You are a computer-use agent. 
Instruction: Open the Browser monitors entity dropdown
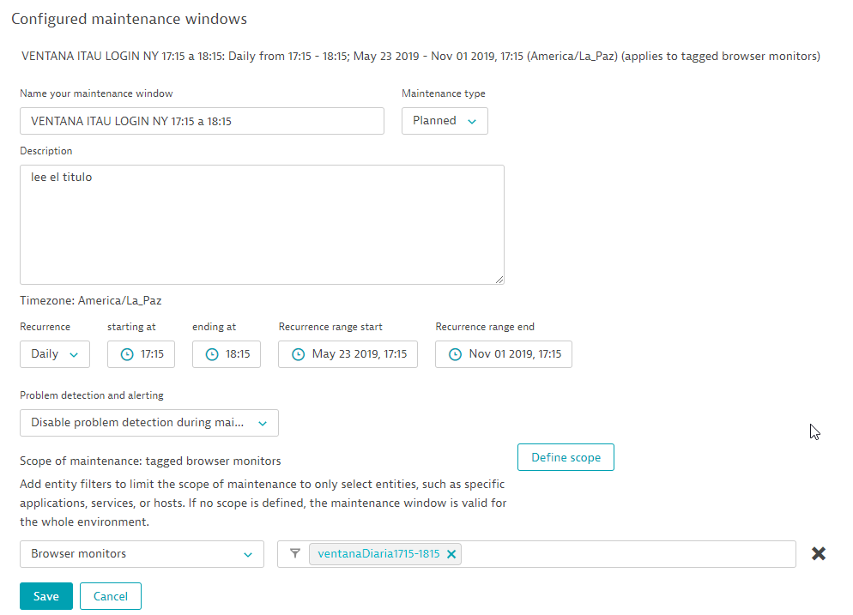(142, 554)
